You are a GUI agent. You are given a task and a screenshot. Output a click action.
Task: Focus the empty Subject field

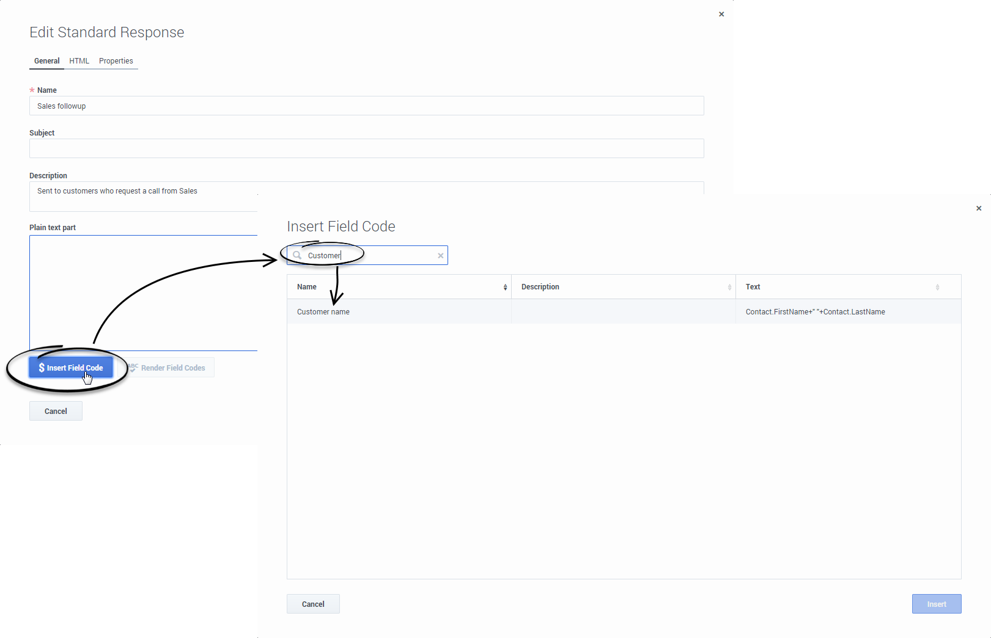tap(366, 148)
